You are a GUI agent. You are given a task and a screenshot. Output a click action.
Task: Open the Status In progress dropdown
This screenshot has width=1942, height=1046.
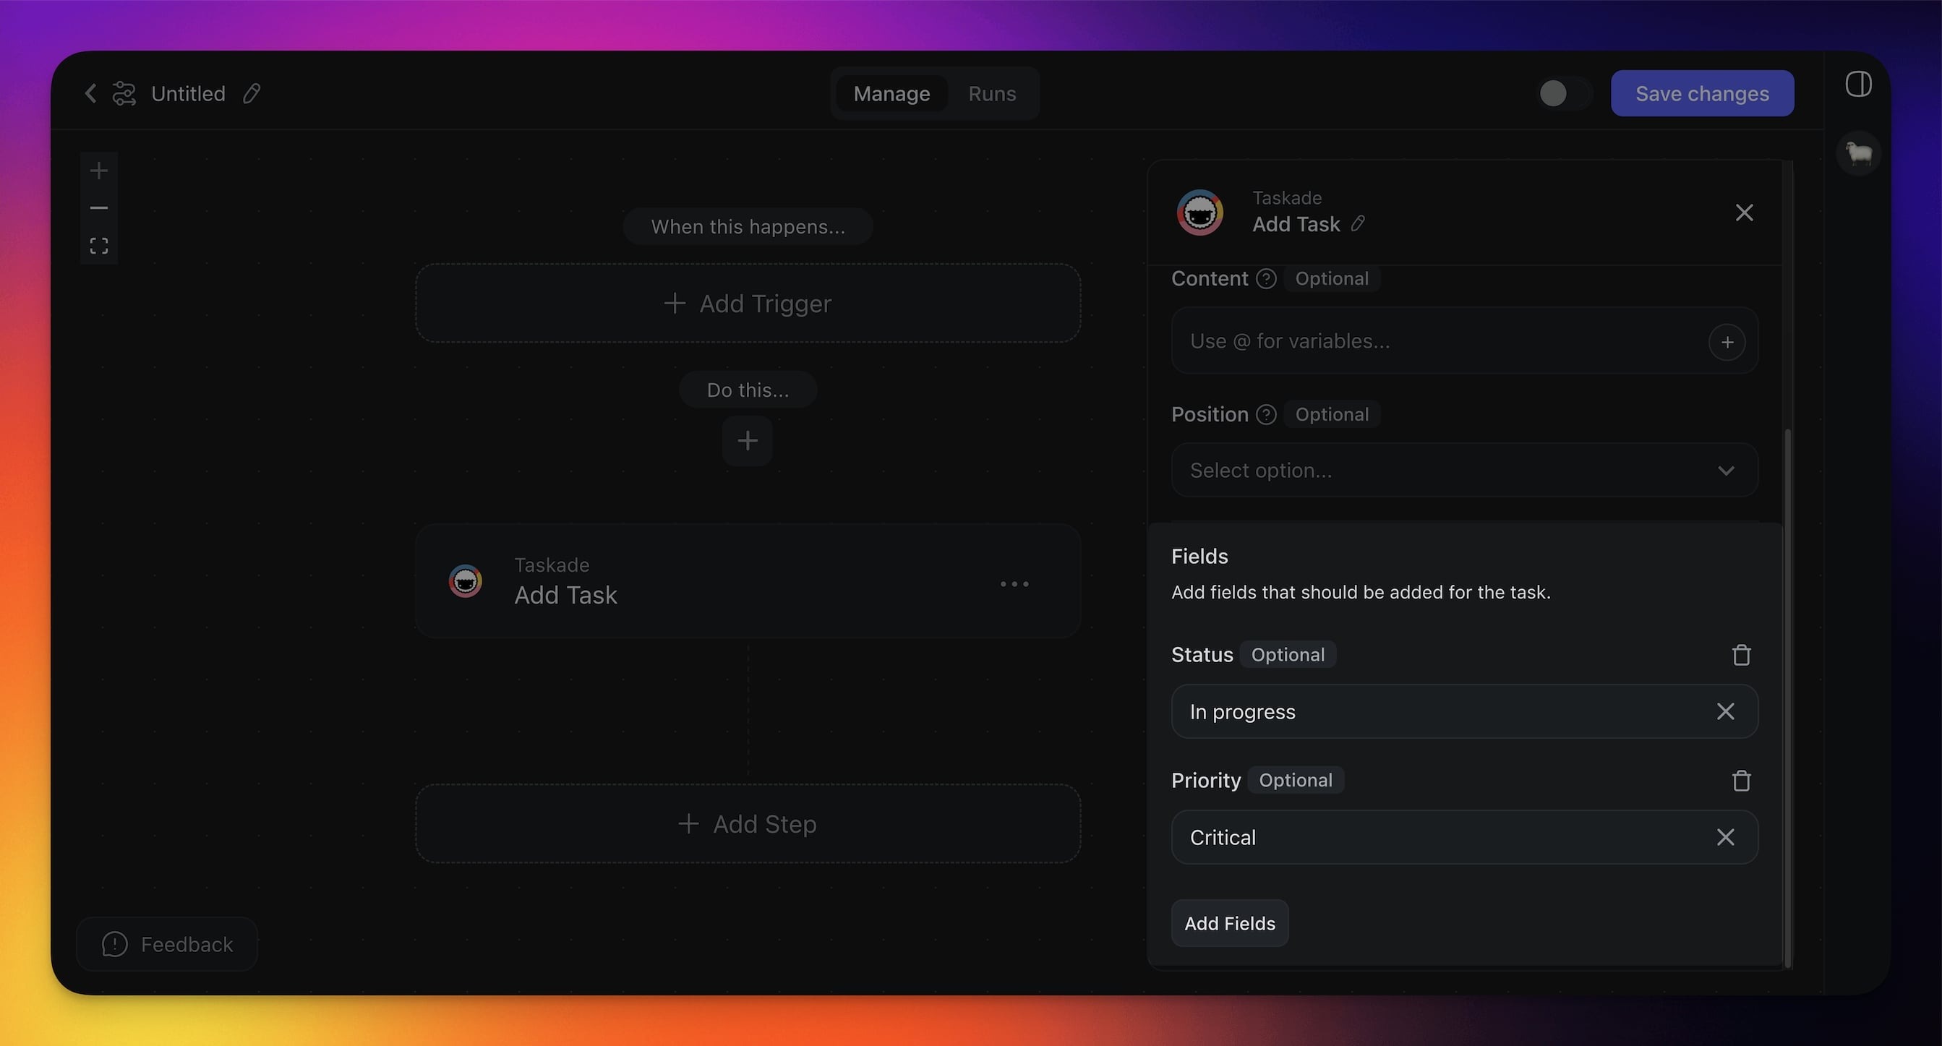[1432, 711]
